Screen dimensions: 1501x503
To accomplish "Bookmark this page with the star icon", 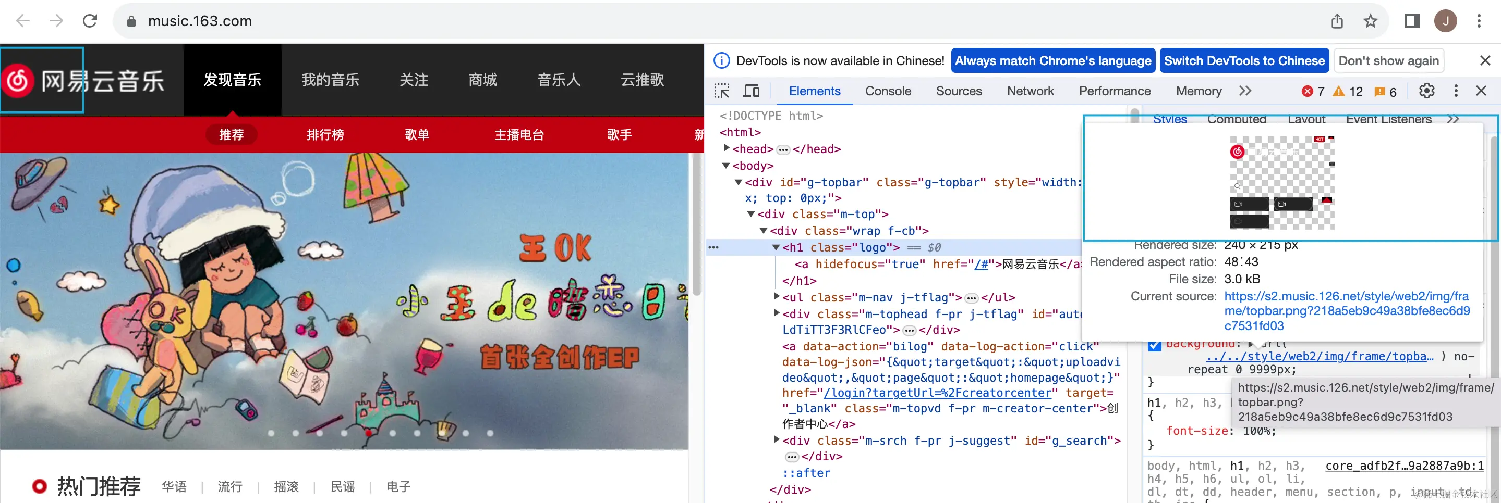I will click(1371, 21).
